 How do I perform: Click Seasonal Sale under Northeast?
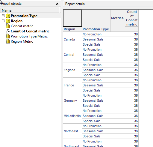(x=103, y=131)
